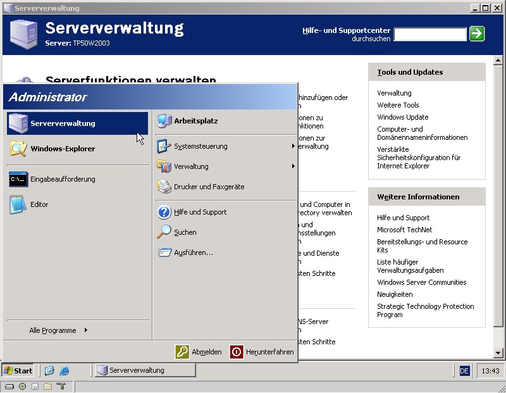Click the shared folder status icon
Viewport: 506px width, 393px height.
(48, 386)
